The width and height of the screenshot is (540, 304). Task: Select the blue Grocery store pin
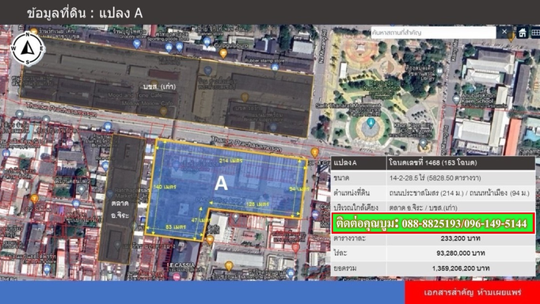[x=137, y=44]
